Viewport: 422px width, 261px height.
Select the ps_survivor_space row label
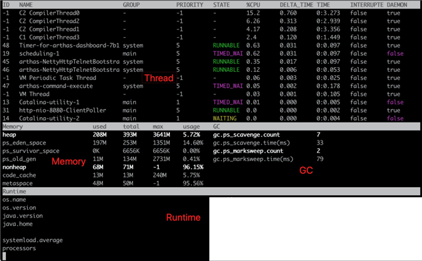(31, 150)
